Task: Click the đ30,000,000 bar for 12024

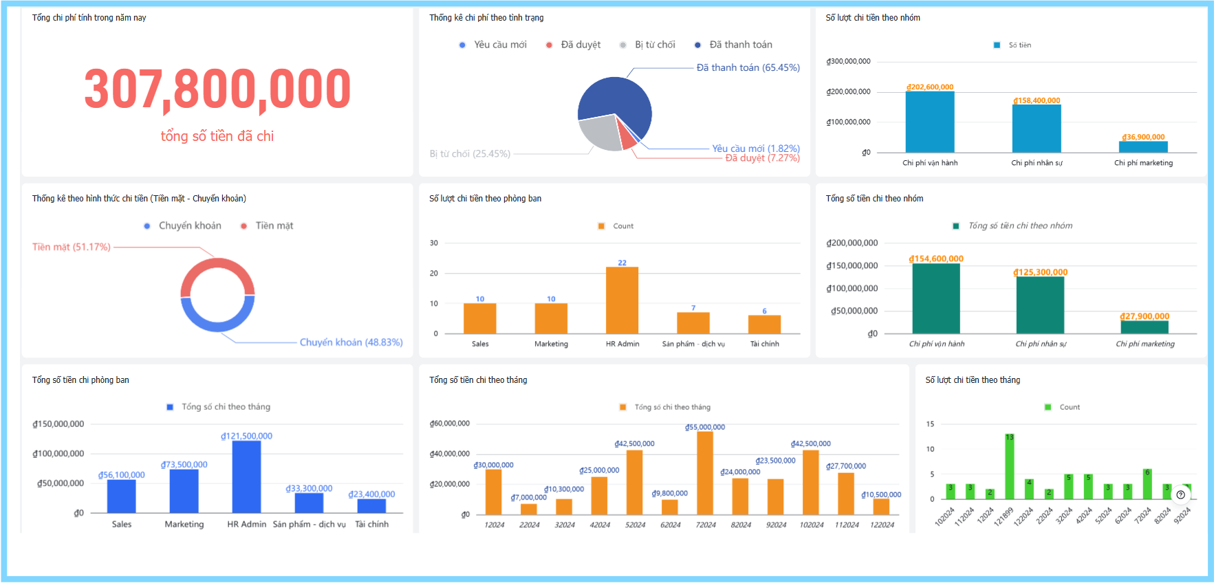Action: tap(493, 492)
